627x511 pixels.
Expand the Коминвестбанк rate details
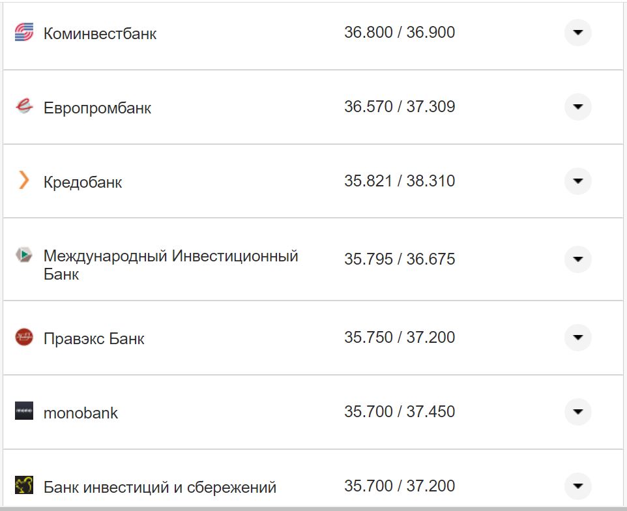point(577,33)
